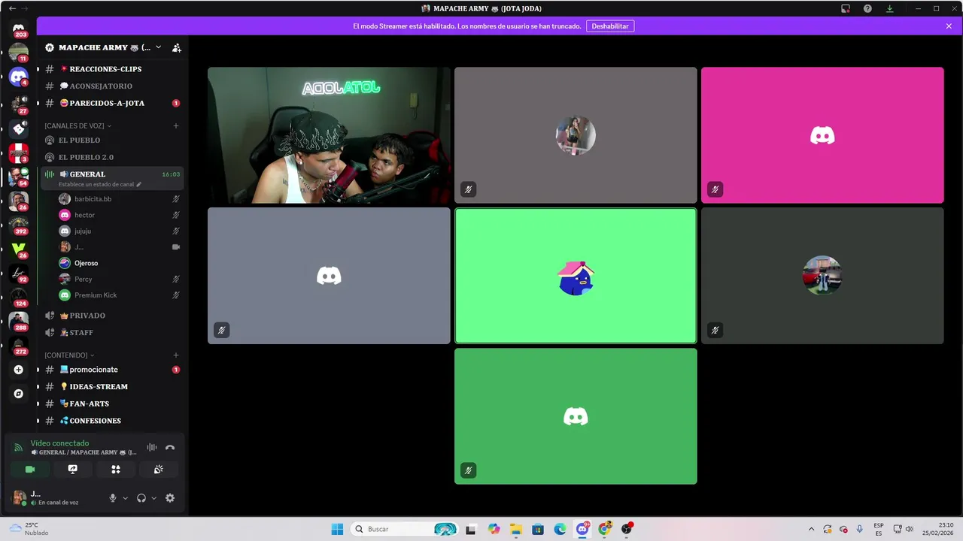Click Deshabilitar streamer mode button
The width and height of the screenshot is (963, 541).
[610, 26]
